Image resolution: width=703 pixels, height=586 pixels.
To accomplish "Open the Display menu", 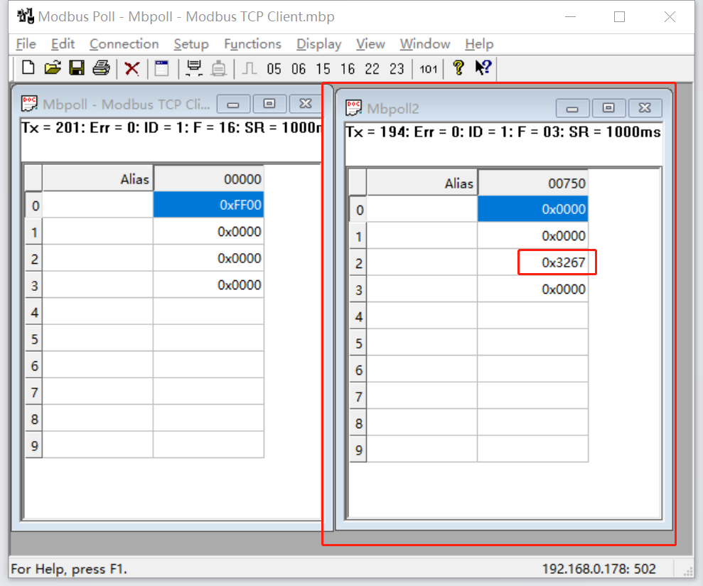I will (x=318, y=44).
